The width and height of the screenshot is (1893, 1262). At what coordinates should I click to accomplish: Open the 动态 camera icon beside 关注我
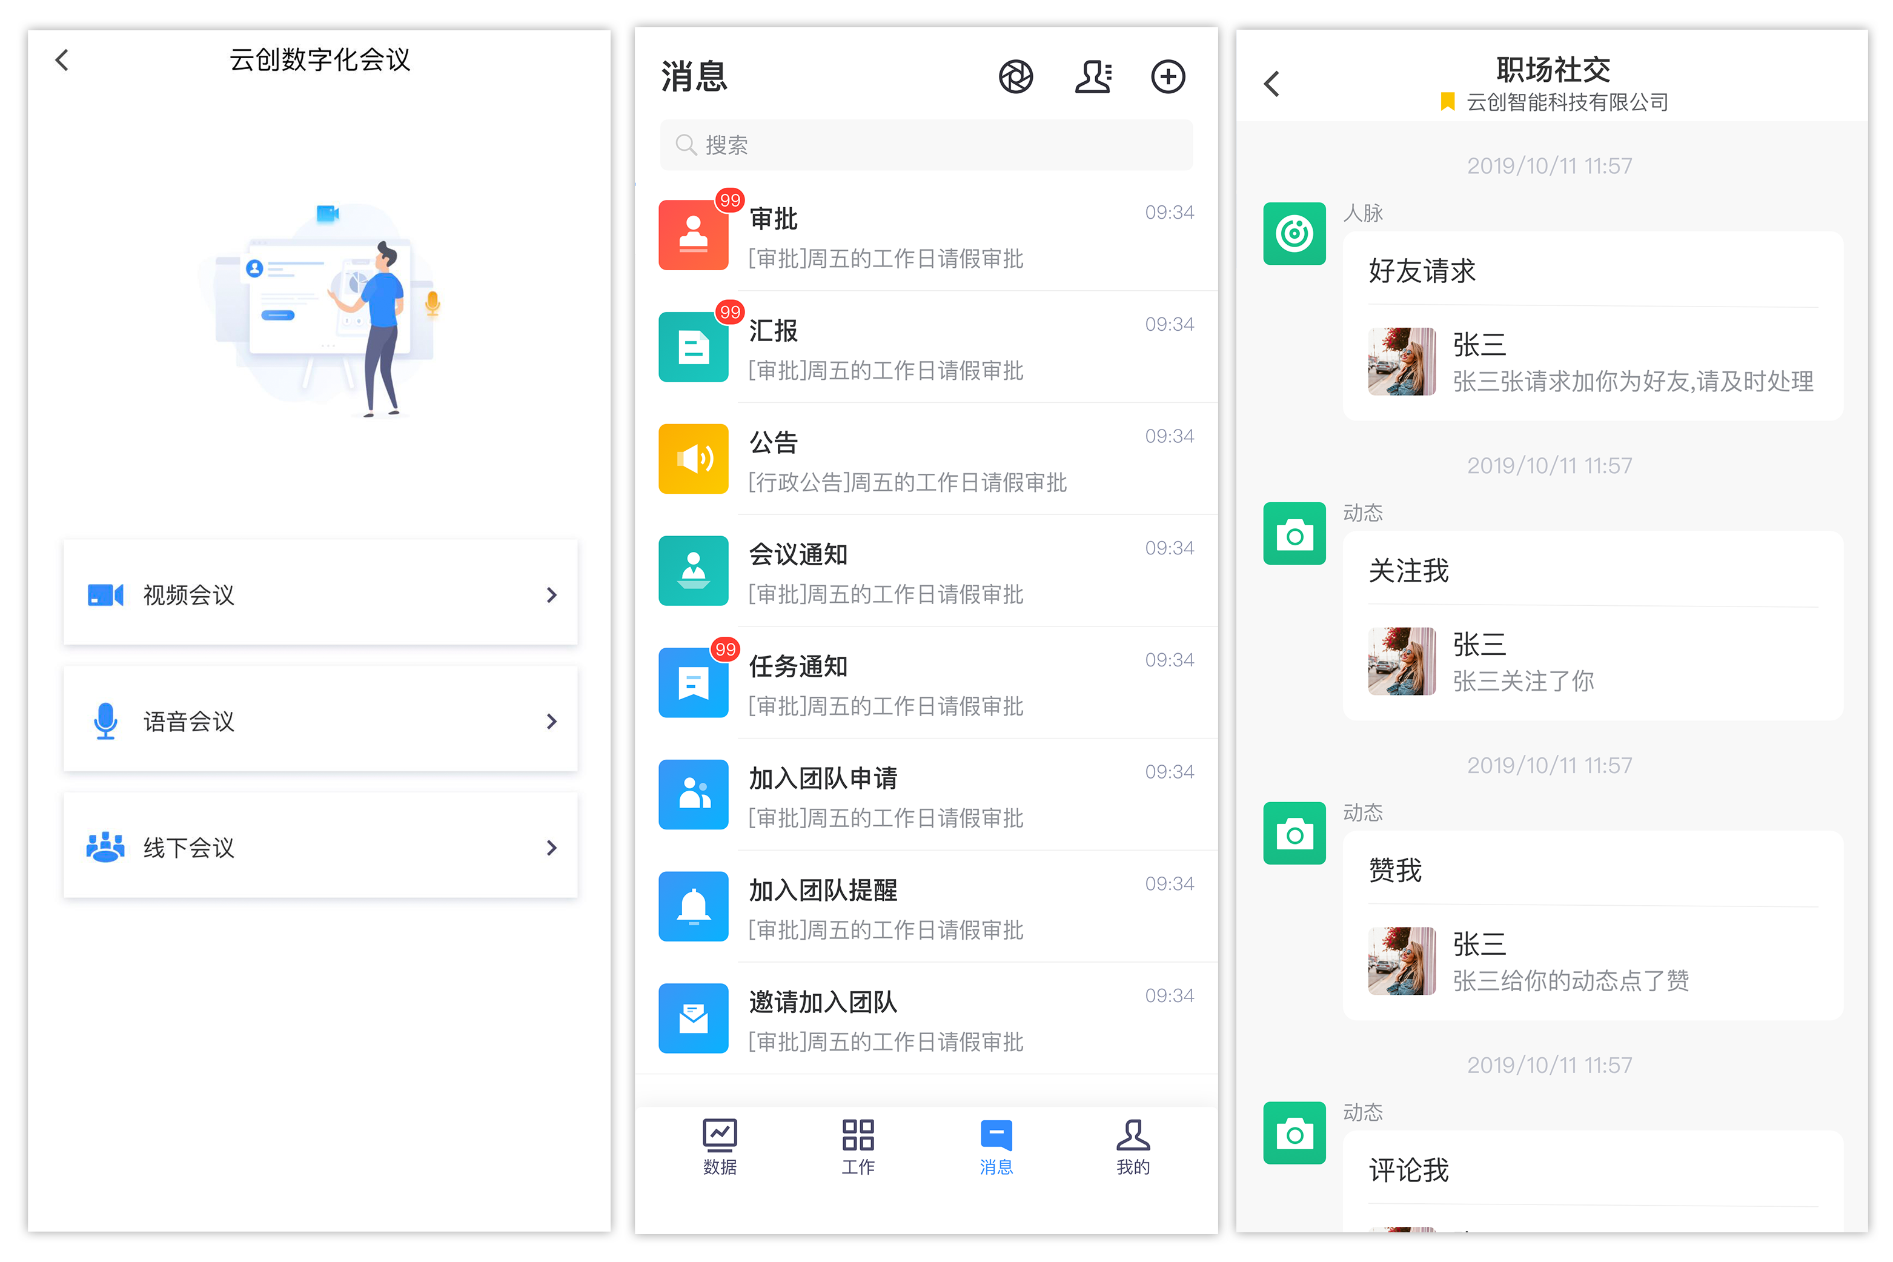coord(1294,534)
